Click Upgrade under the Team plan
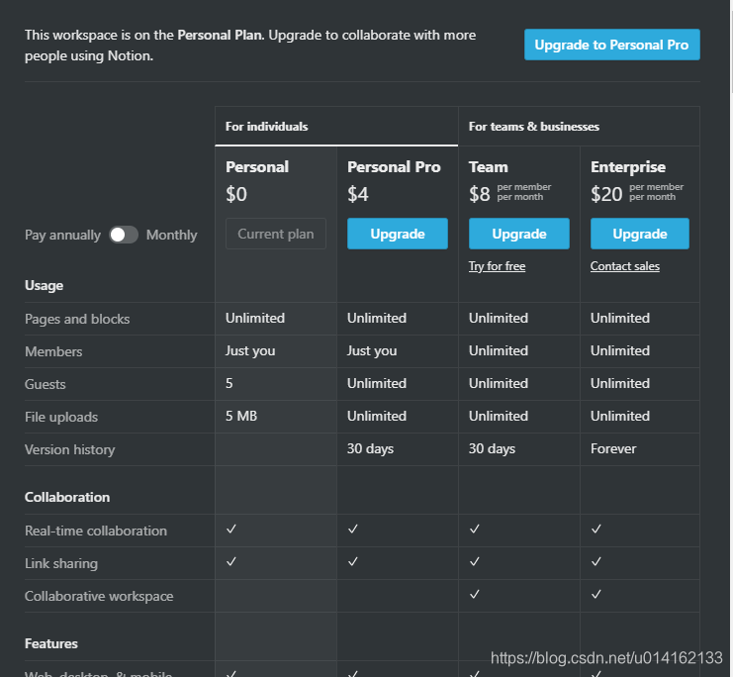Screen dimensions: 733x677 [519, 234]
